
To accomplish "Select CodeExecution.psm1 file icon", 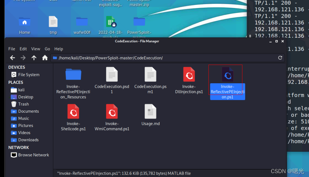I will coord(150,74).
